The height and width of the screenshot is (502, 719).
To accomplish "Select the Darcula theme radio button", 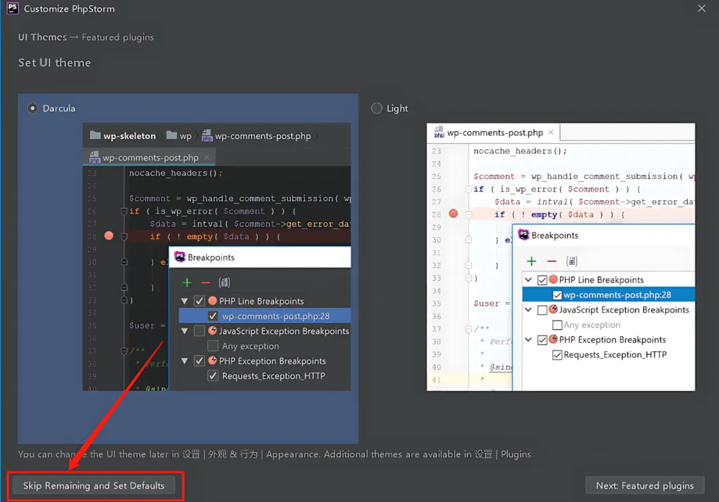I will 32,108.
